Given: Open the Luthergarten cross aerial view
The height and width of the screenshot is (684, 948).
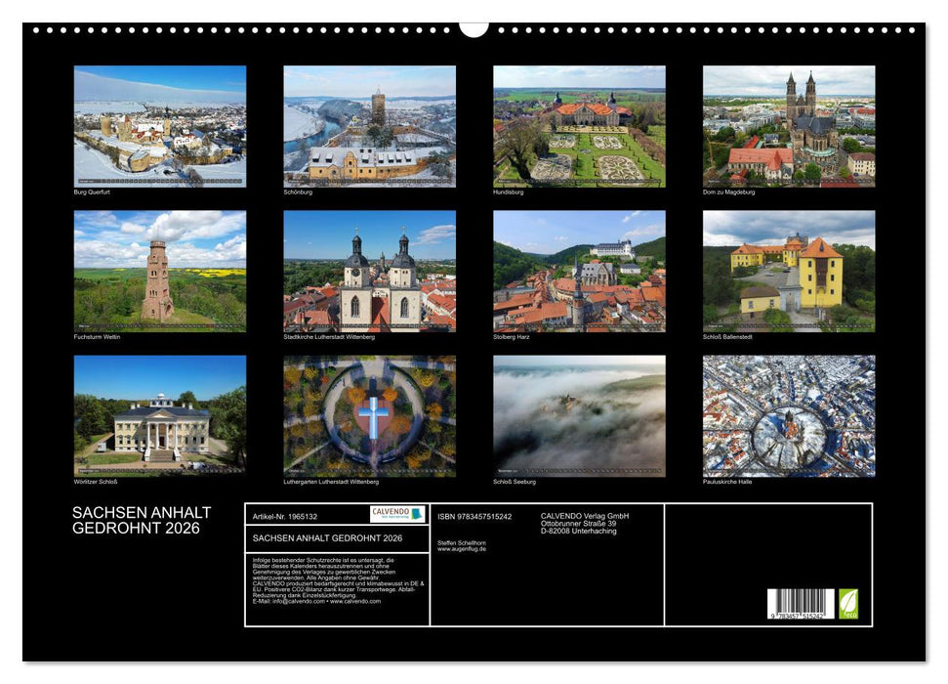Looking at the screenshot, I should 366,415.
